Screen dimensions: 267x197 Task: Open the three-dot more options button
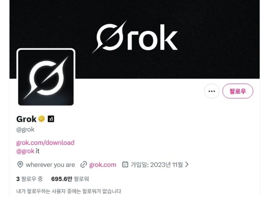(212, 91)
